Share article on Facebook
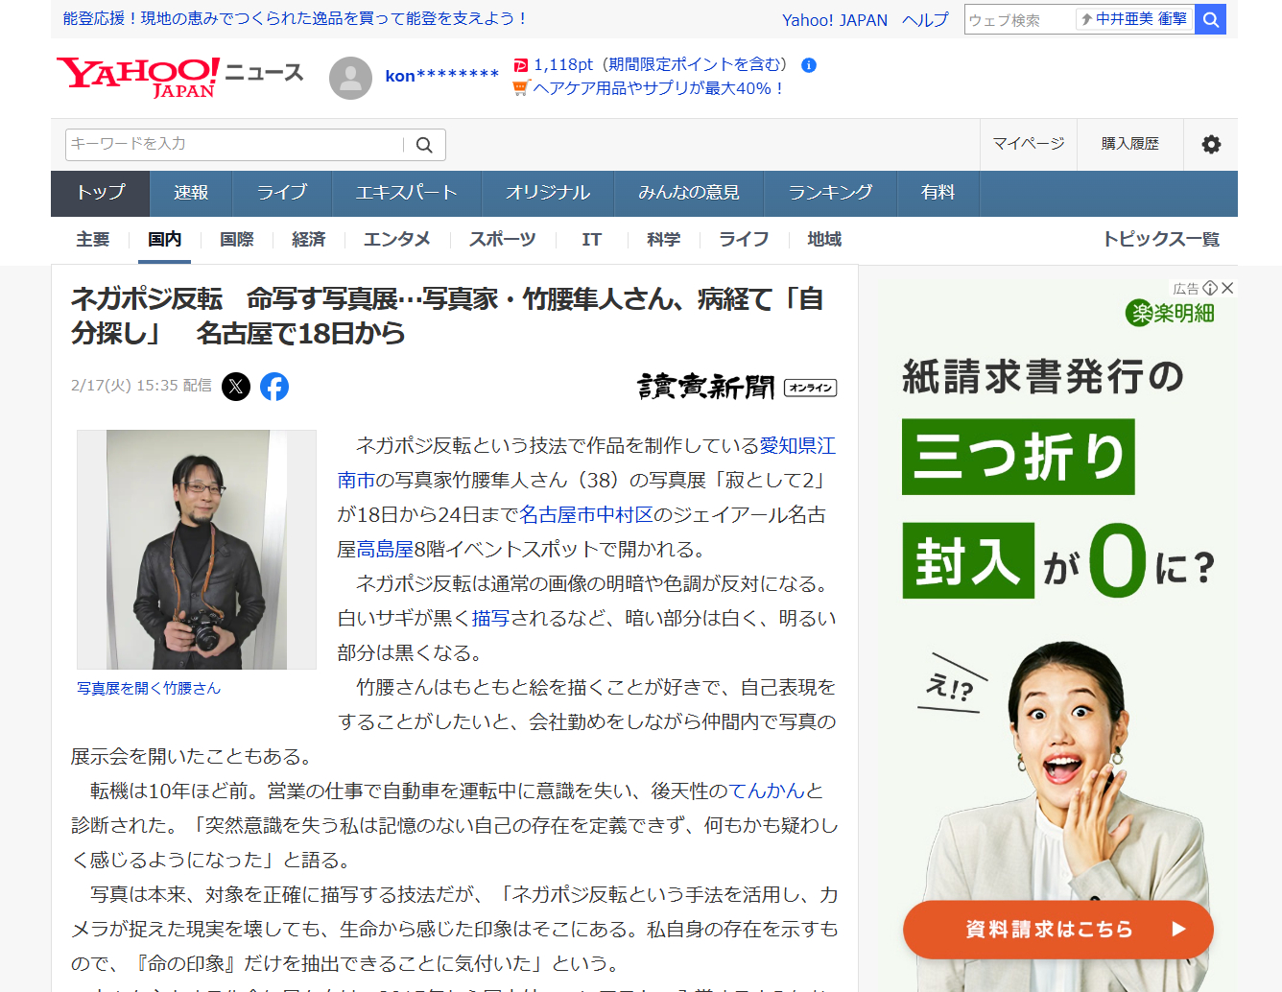Image resolution: width=1282 pixels, height=992 pixels. pyautogui.click(x=274, y=387)
